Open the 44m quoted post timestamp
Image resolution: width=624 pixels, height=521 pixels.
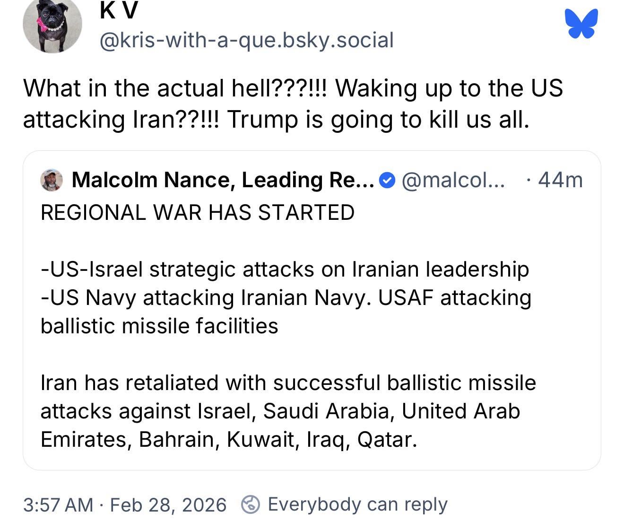(x=560, y=180)
